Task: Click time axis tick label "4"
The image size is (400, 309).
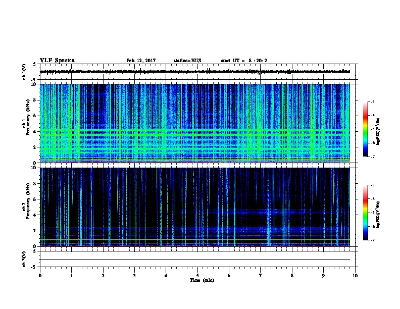Action: tap(166, 276)
